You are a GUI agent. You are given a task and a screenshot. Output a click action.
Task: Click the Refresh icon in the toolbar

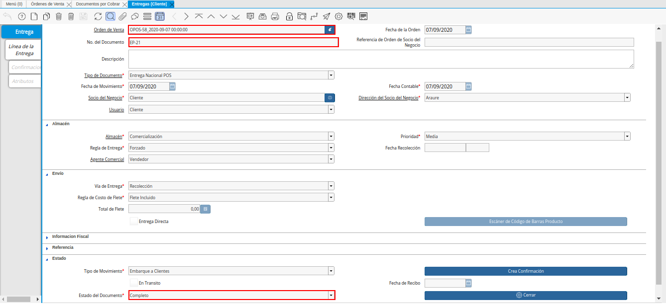click(x=98, y=16)
